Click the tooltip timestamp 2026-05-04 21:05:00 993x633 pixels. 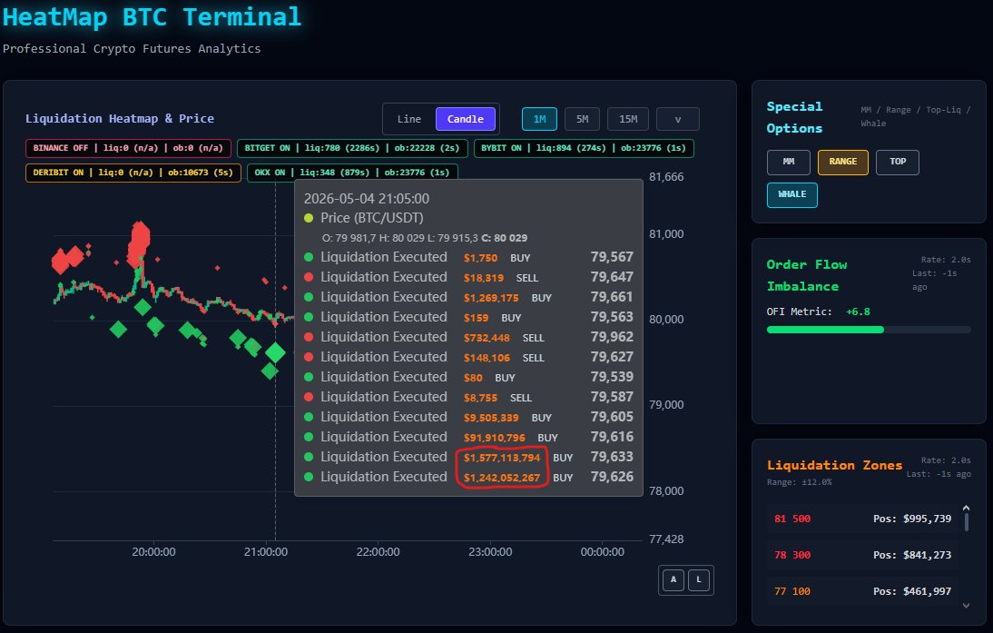tap(367, 198)
